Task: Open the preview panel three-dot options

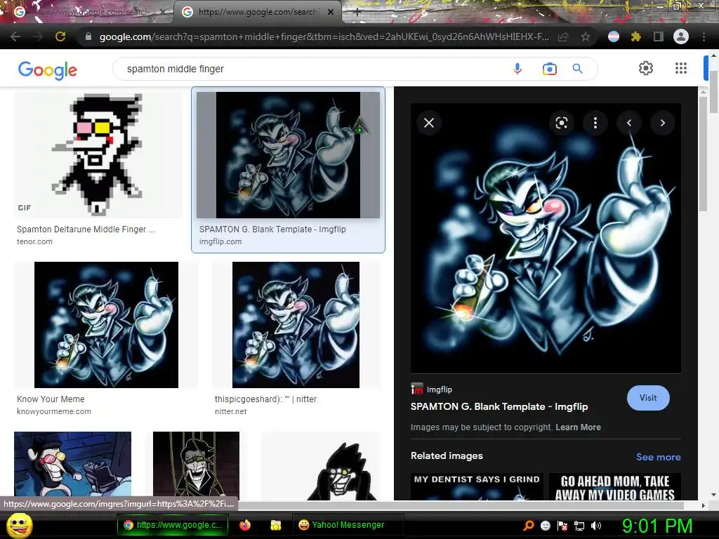Action: click(x=595, y=123)
